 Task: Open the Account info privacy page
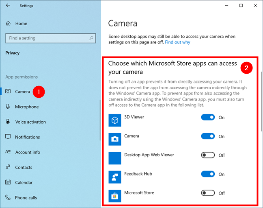pos(28,152)
